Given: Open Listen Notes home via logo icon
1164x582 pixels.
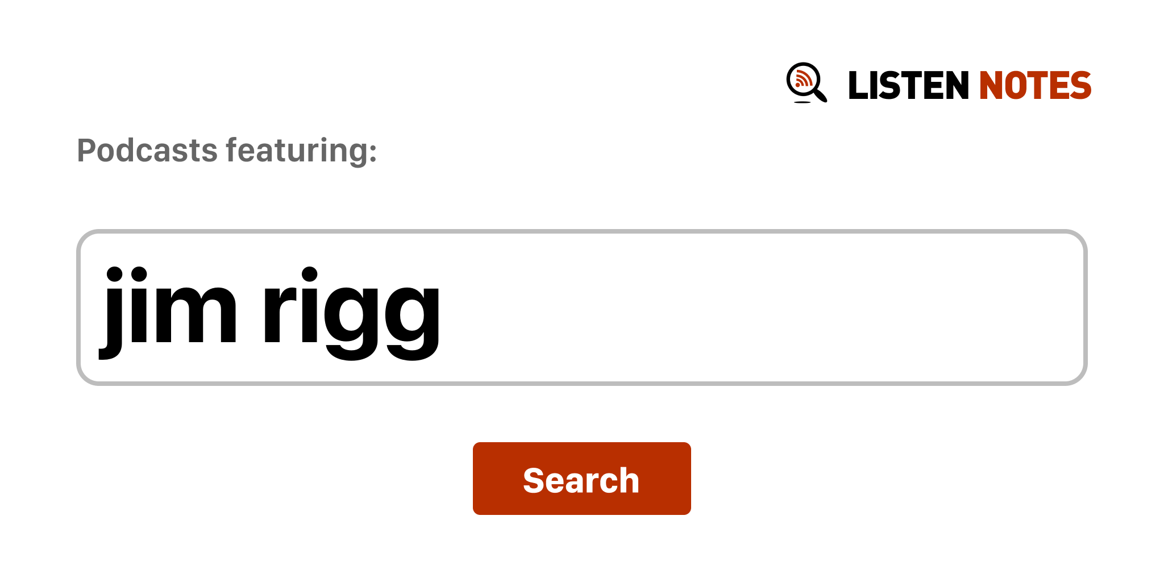Looking at the screenshot, I should (x=807, y=83).
